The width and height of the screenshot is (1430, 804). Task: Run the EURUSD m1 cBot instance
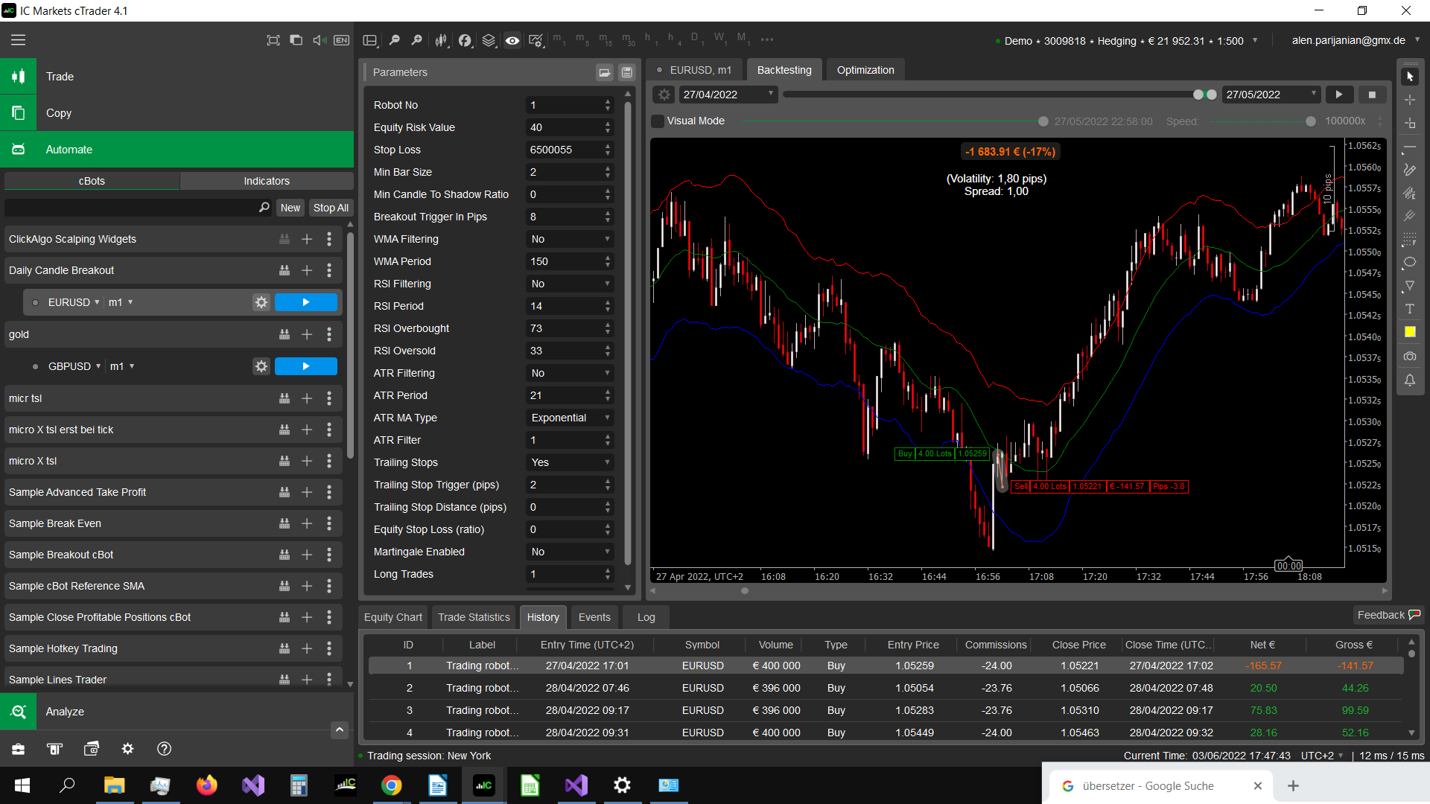click(306, 302)
